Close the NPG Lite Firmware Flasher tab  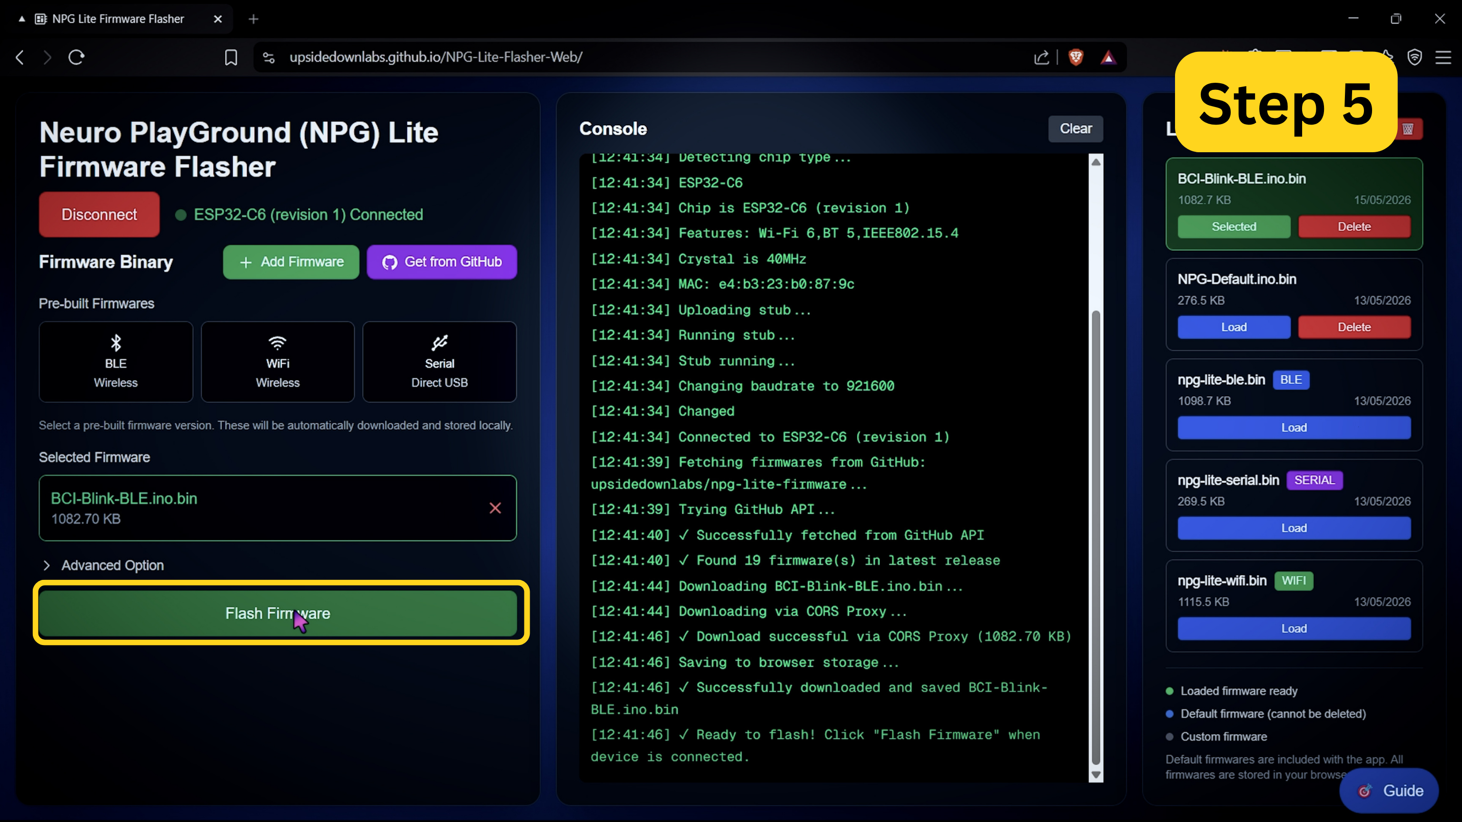218,19
